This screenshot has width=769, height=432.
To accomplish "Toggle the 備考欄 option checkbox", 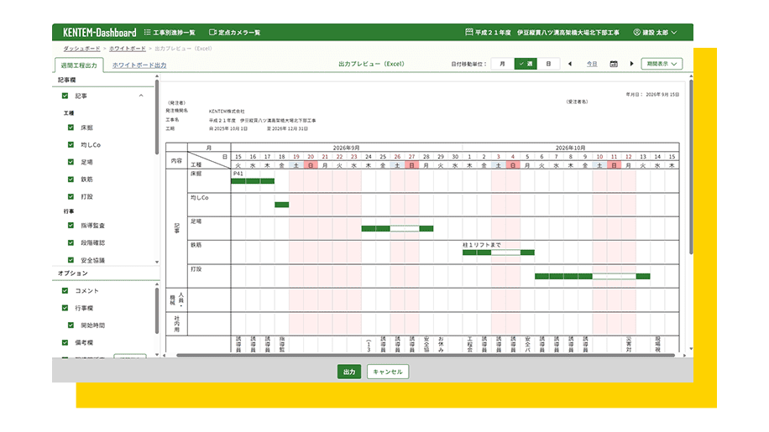I will tap(65, 342).
